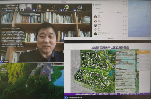Image resolution: width=151 pixels, height=99 pixels.
Task: Click the blue user badge on the green-frog-avatar thumbnail
Action: pos(61,10)
